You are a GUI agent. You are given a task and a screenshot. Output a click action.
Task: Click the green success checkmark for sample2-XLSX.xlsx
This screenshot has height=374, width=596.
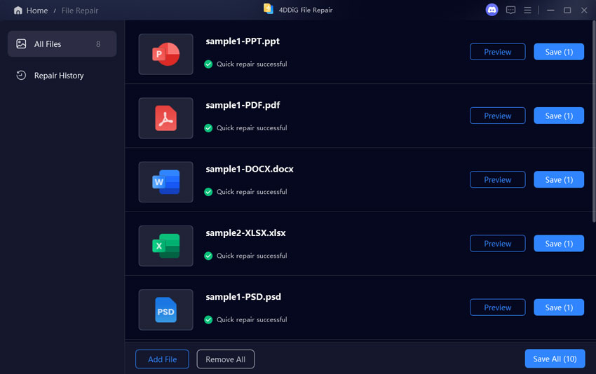pyautogui.click(x=208, y=256)
